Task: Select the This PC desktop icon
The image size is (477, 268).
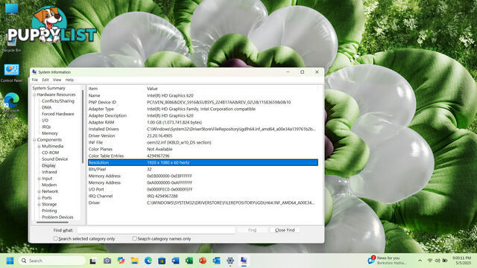Action: click(12, 12)
